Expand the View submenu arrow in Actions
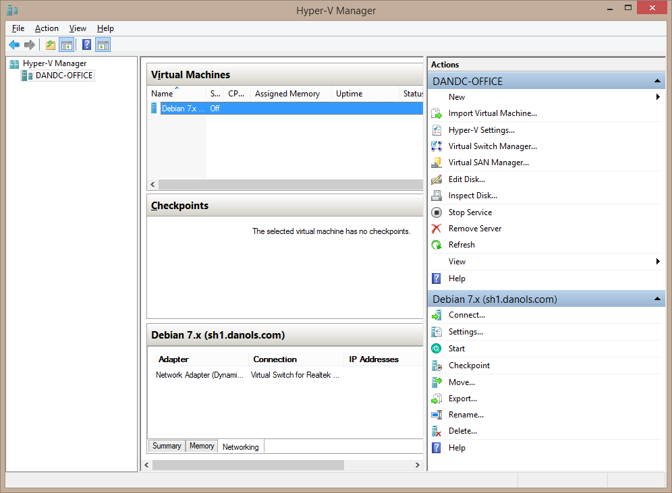This screenshot has width=672, height=493. tap(658, 261)
